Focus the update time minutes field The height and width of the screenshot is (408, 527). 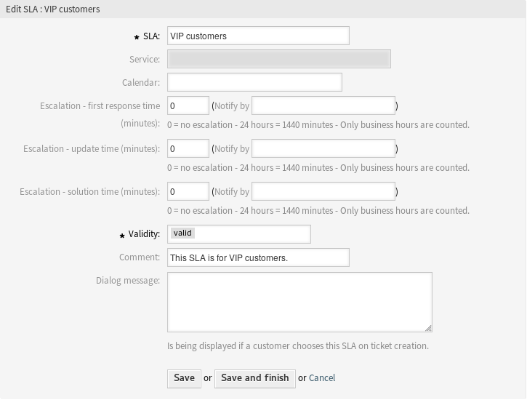pos(188,148)
